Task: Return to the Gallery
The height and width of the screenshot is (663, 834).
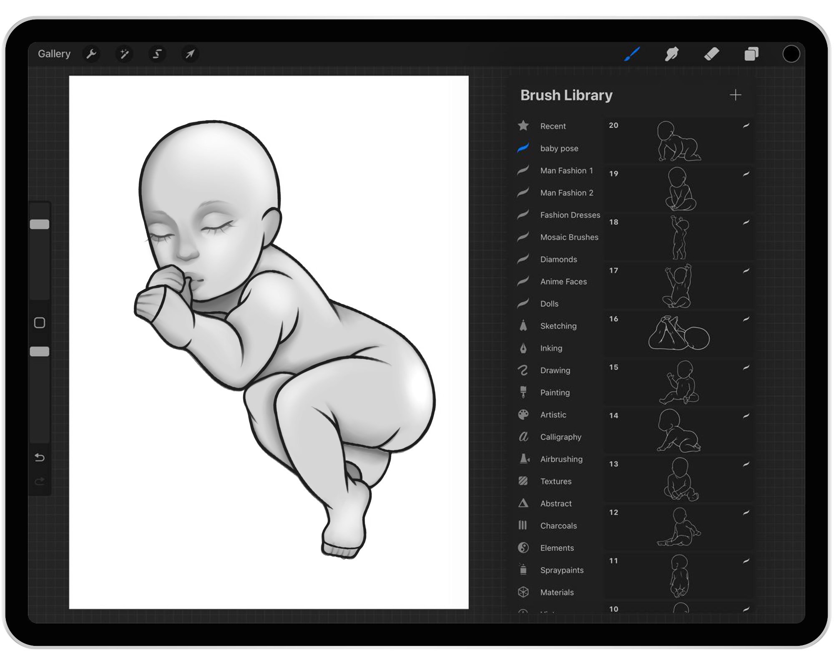Action: pos(54,53)
